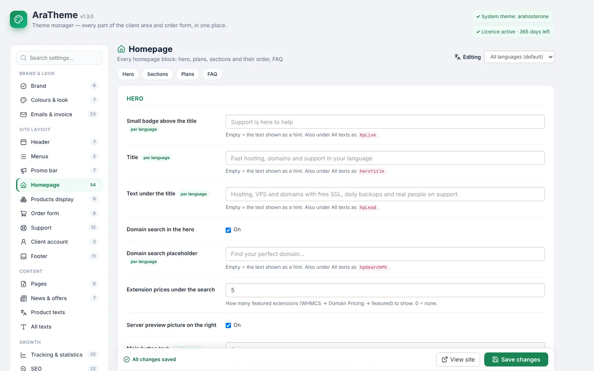
Task: Click the All texts type icon
Action: click(24, 327)
